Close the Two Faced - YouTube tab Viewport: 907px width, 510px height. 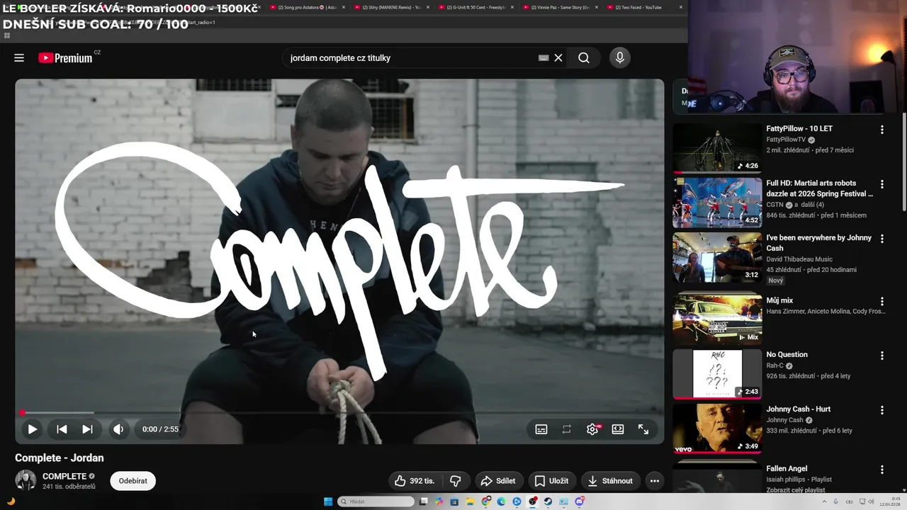(681, 7)
